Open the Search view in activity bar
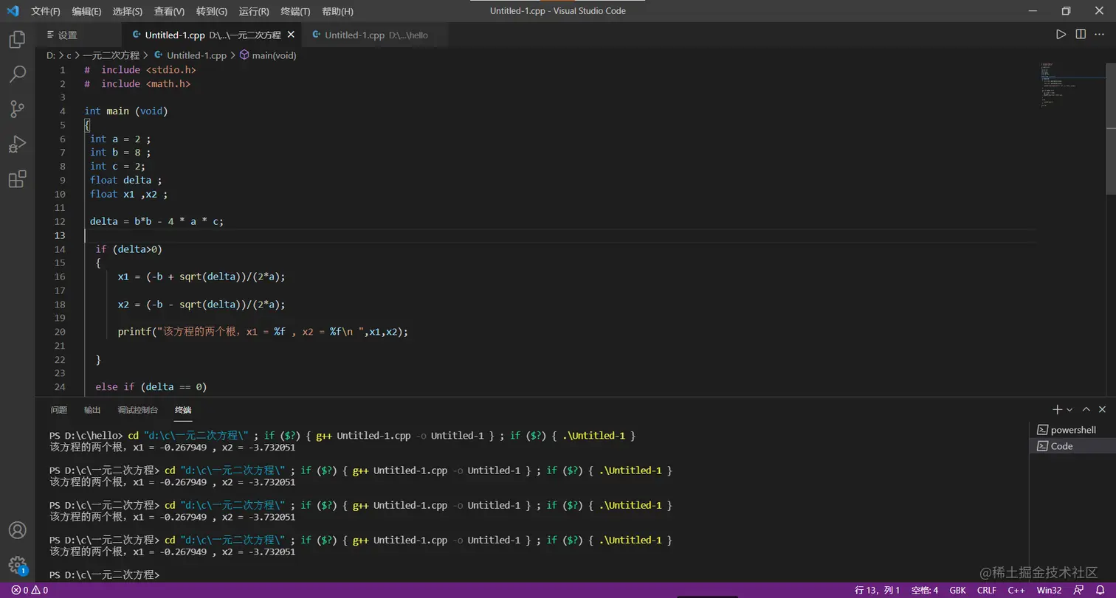The width and height of the screenshot is (1116, 598). point(17,74)
